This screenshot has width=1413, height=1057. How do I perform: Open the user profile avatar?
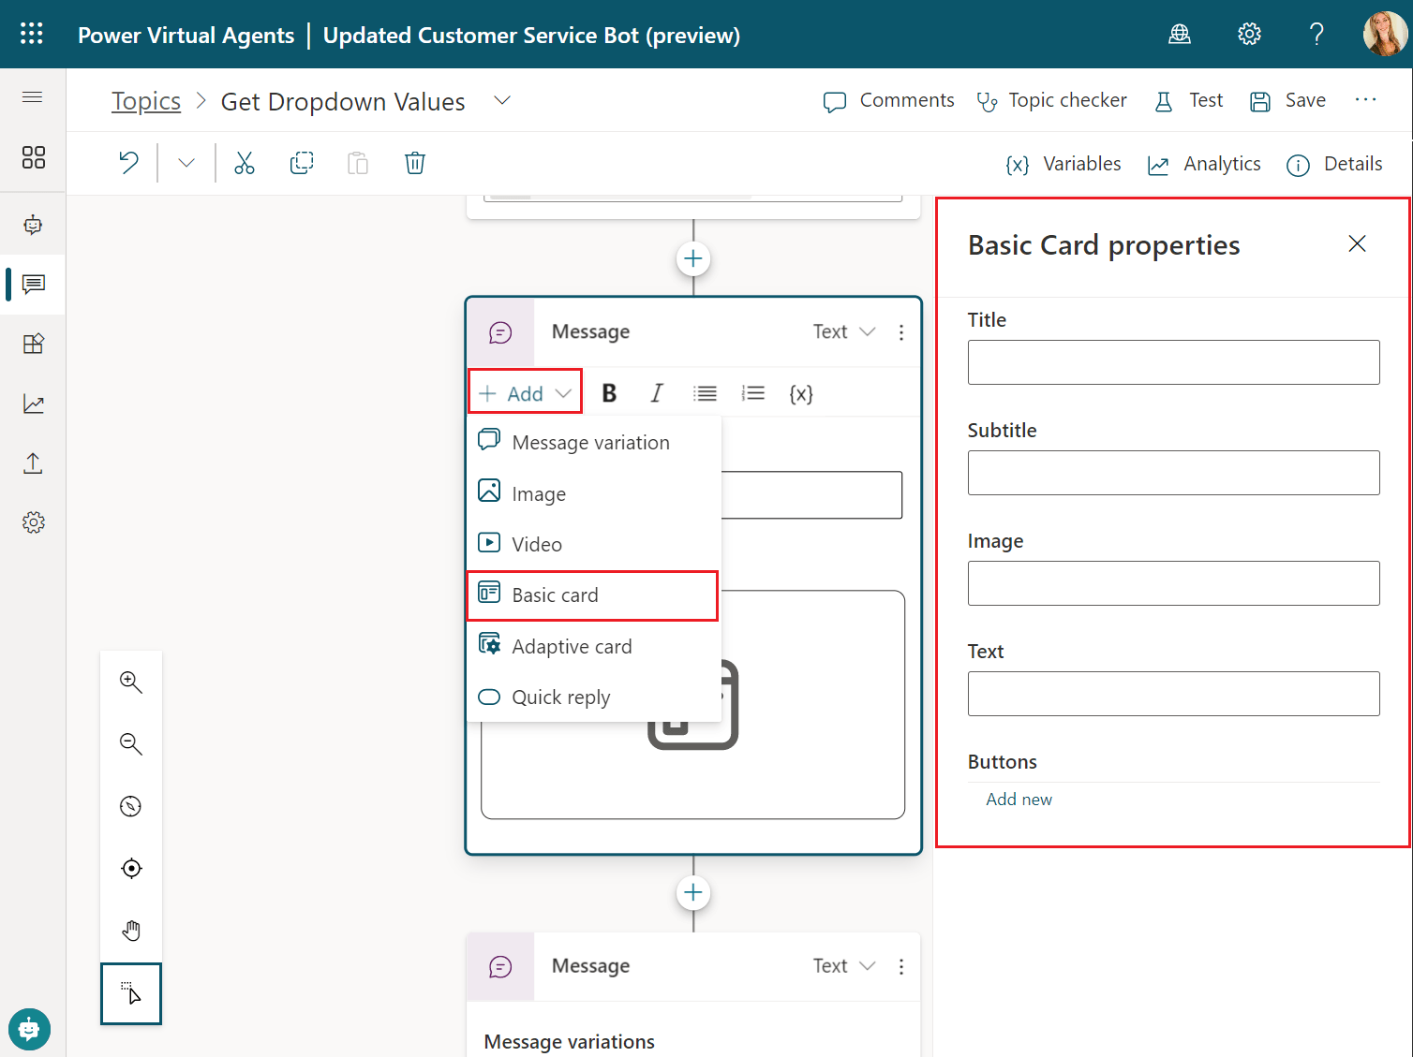[1385, 34]
